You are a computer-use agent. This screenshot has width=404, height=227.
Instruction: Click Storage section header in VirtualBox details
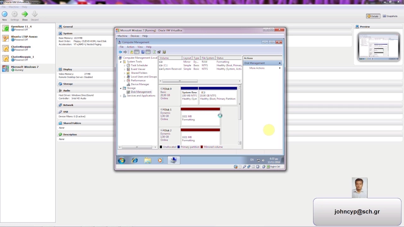(x=68, y=84)
